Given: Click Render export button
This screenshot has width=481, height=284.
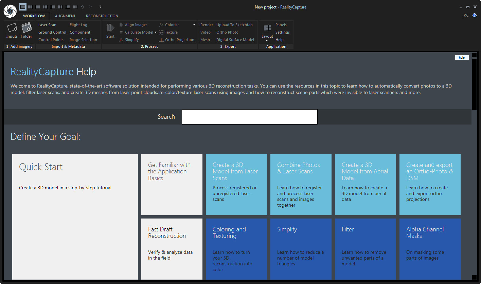Looking at the screenshot, I should click(x=207, y=25).
